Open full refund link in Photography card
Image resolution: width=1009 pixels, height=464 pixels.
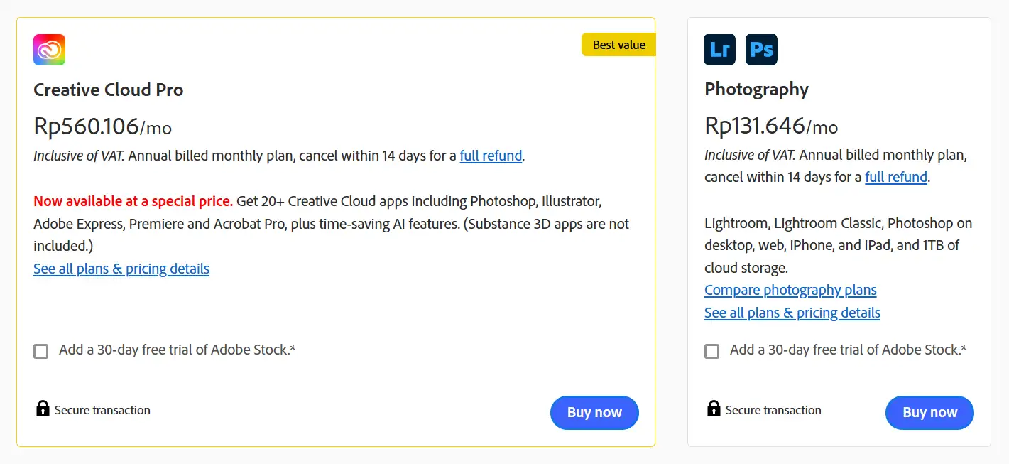click(x=896, y=177)
